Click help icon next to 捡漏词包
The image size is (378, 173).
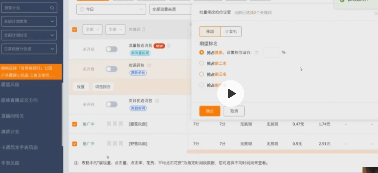(x=149, y=65)
